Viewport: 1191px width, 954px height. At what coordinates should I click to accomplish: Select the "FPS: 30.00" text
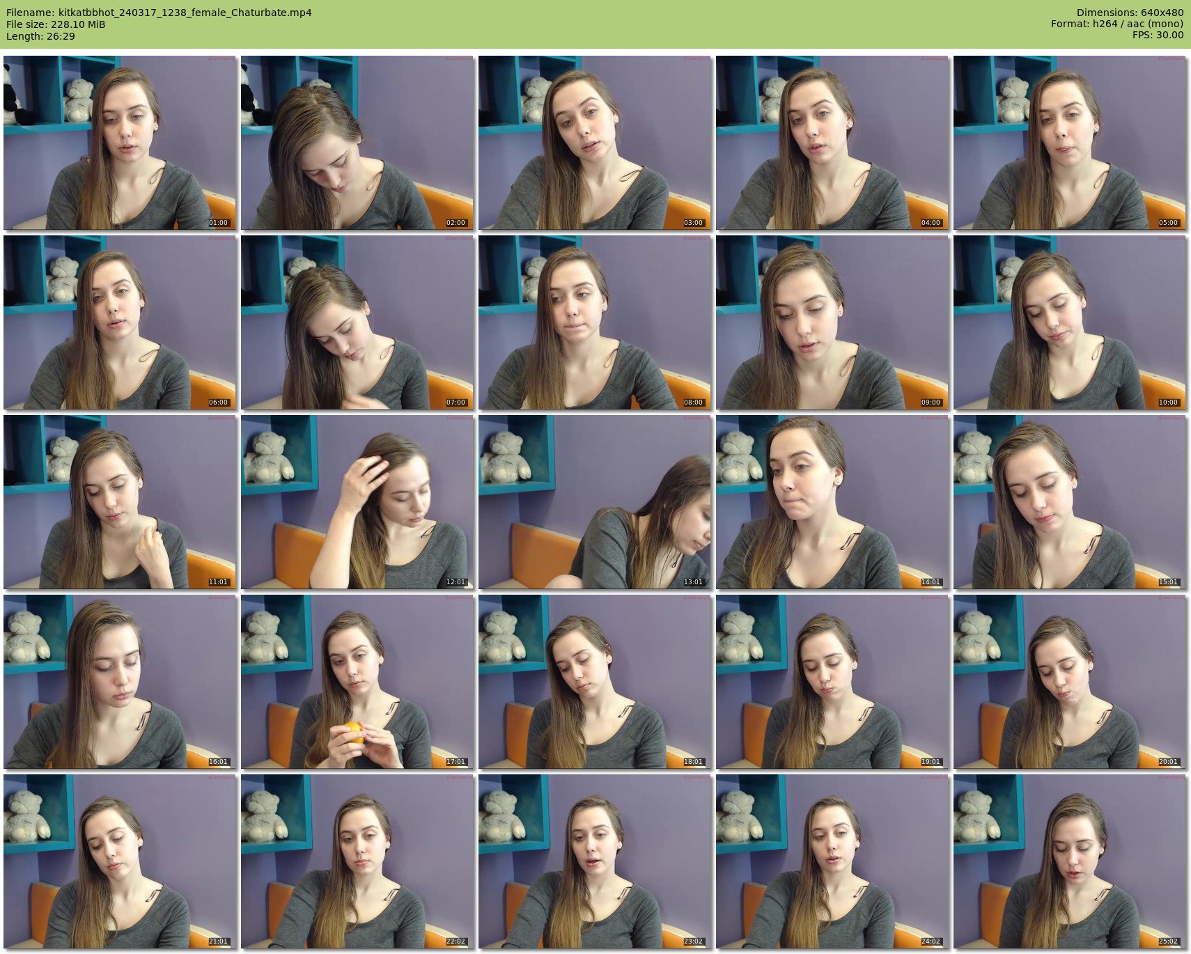(x=1158, y=35)
